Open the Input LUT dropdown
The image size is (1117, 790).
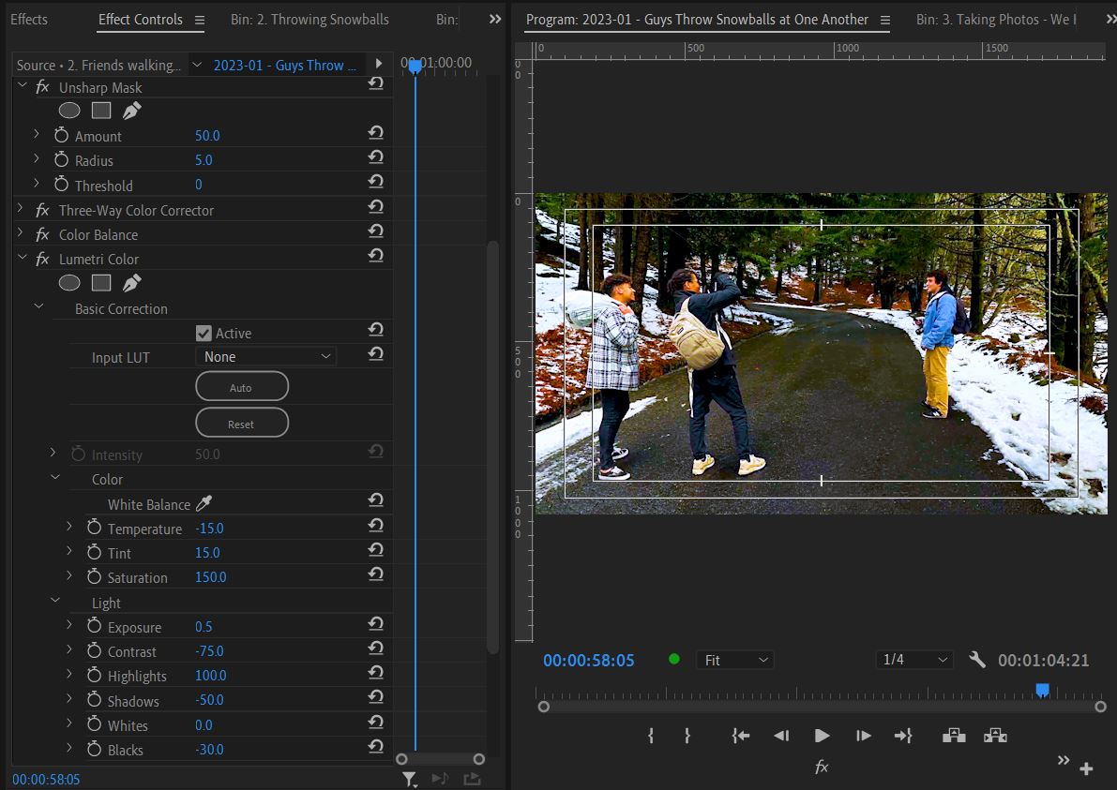click(265, 356)
